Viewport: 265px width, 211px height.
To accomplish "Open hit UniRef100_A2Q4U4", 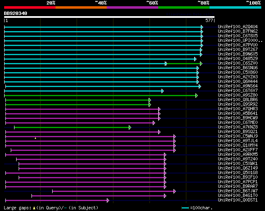I will point(238,27).
